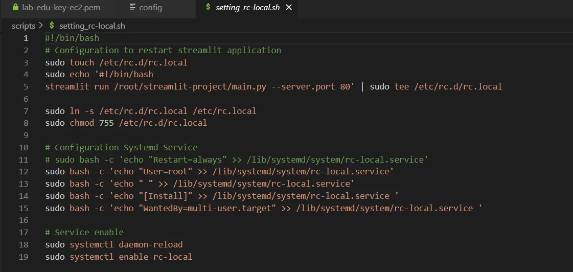Place cursor on the #!/bin/bash shebang line

pyautogui.click(x=72, y=38)
